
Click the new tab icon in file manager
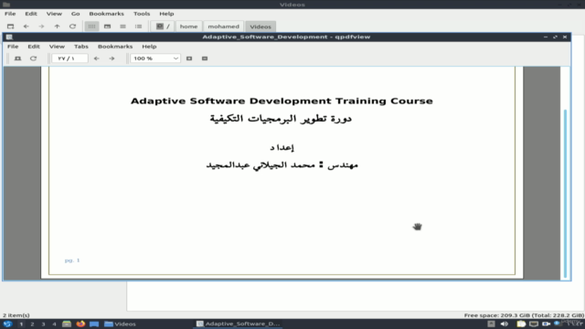pyautogui.click(x=10, y=27)
